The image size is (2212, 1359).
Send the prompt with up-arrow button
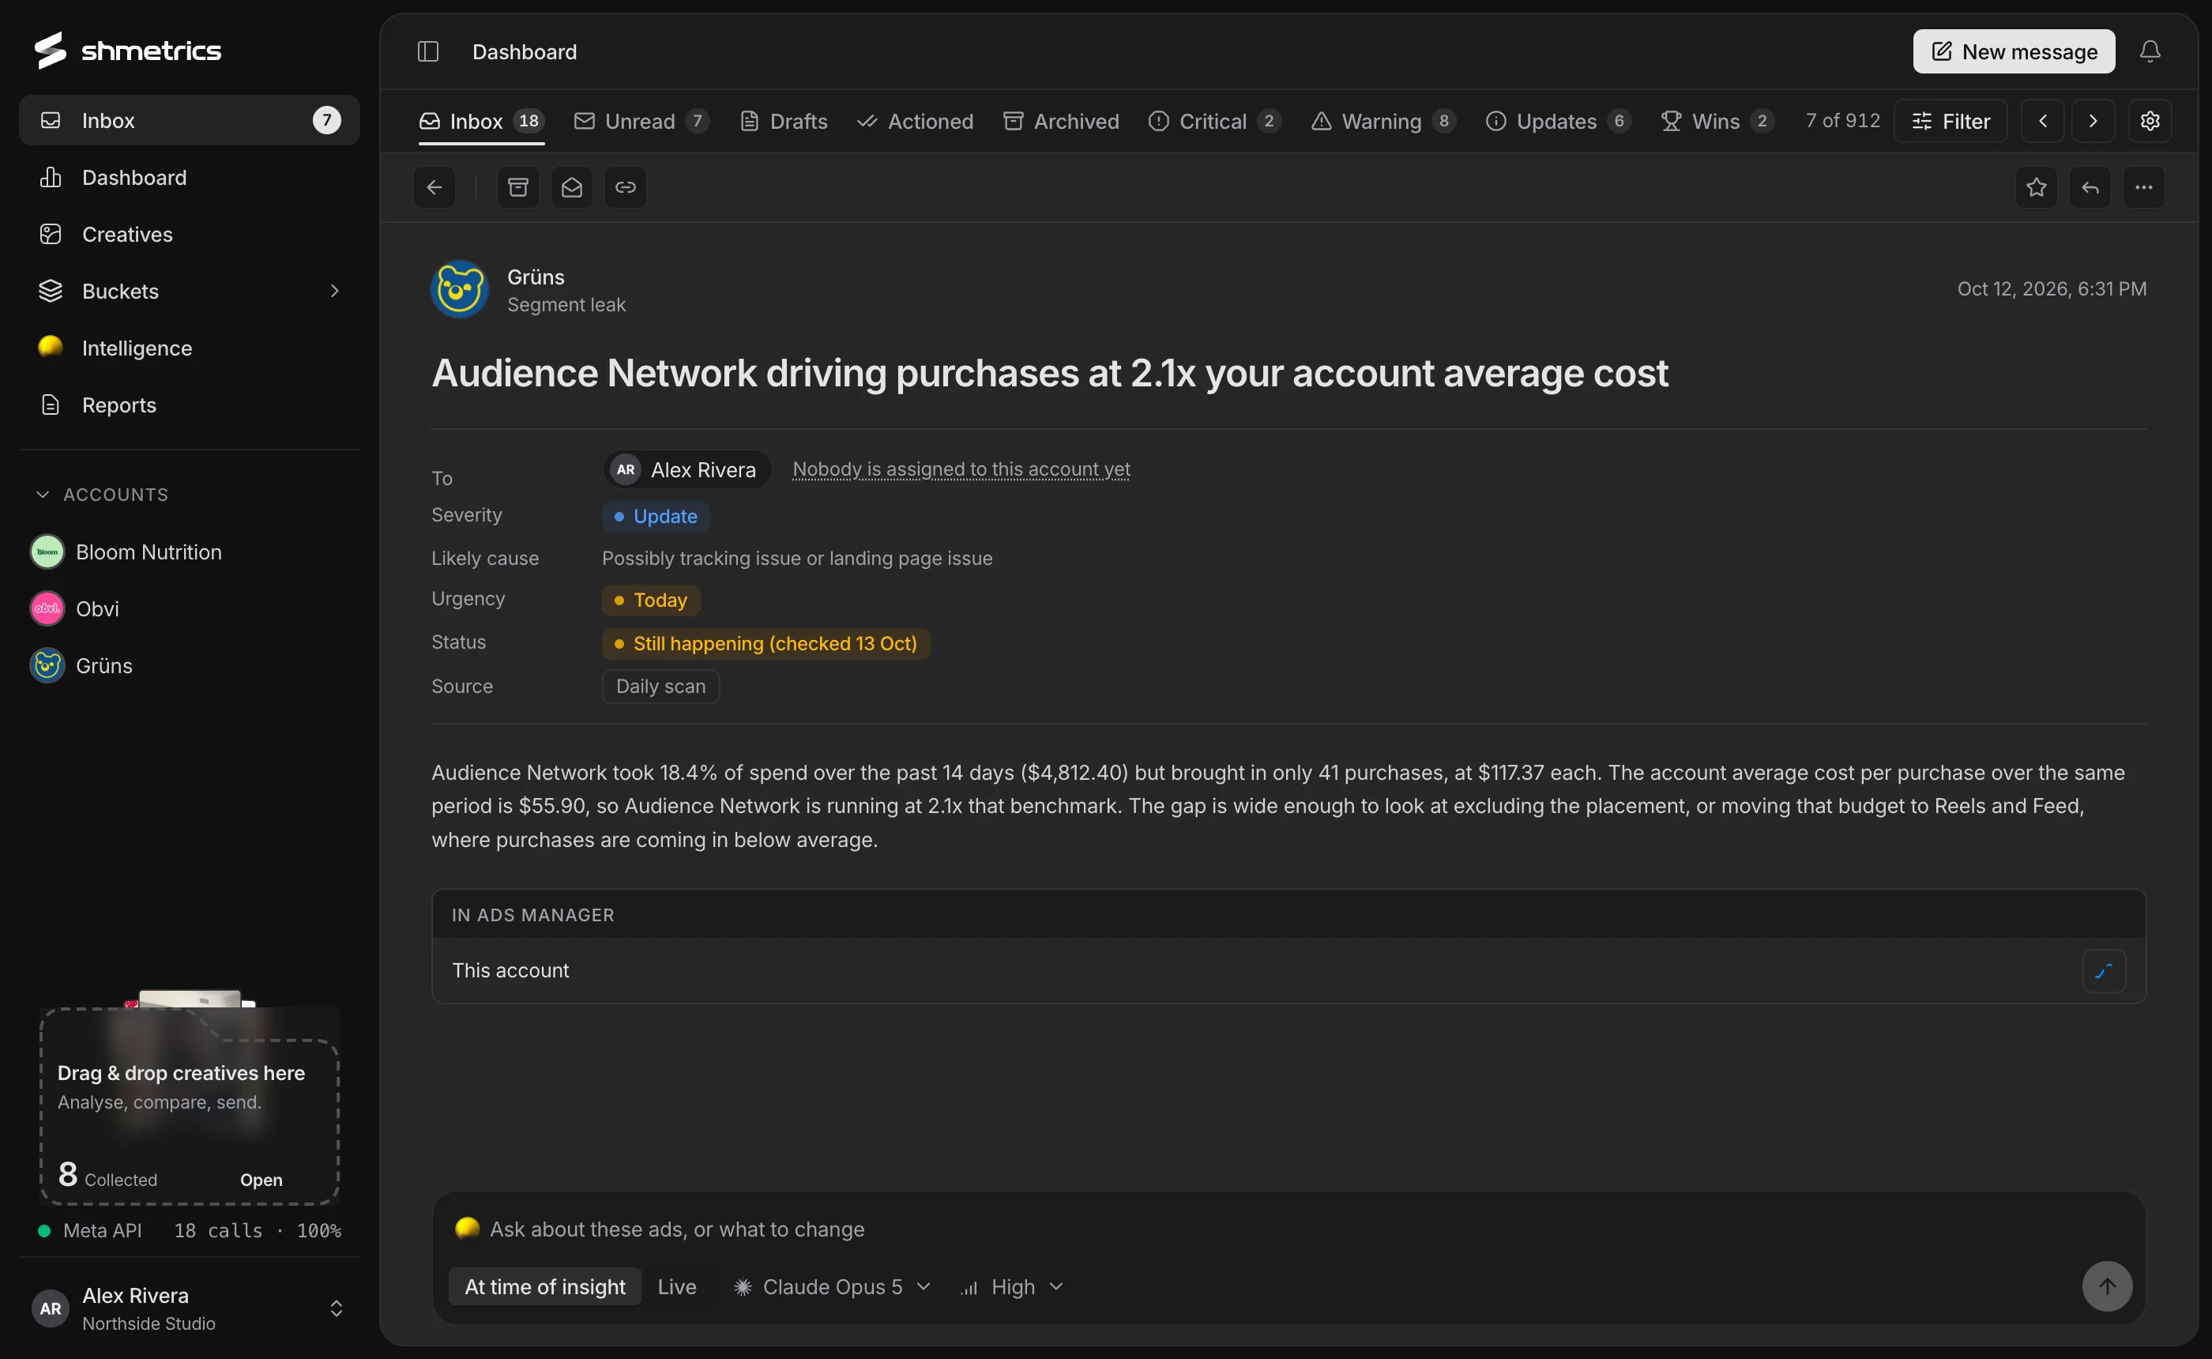(2108, 1286)
